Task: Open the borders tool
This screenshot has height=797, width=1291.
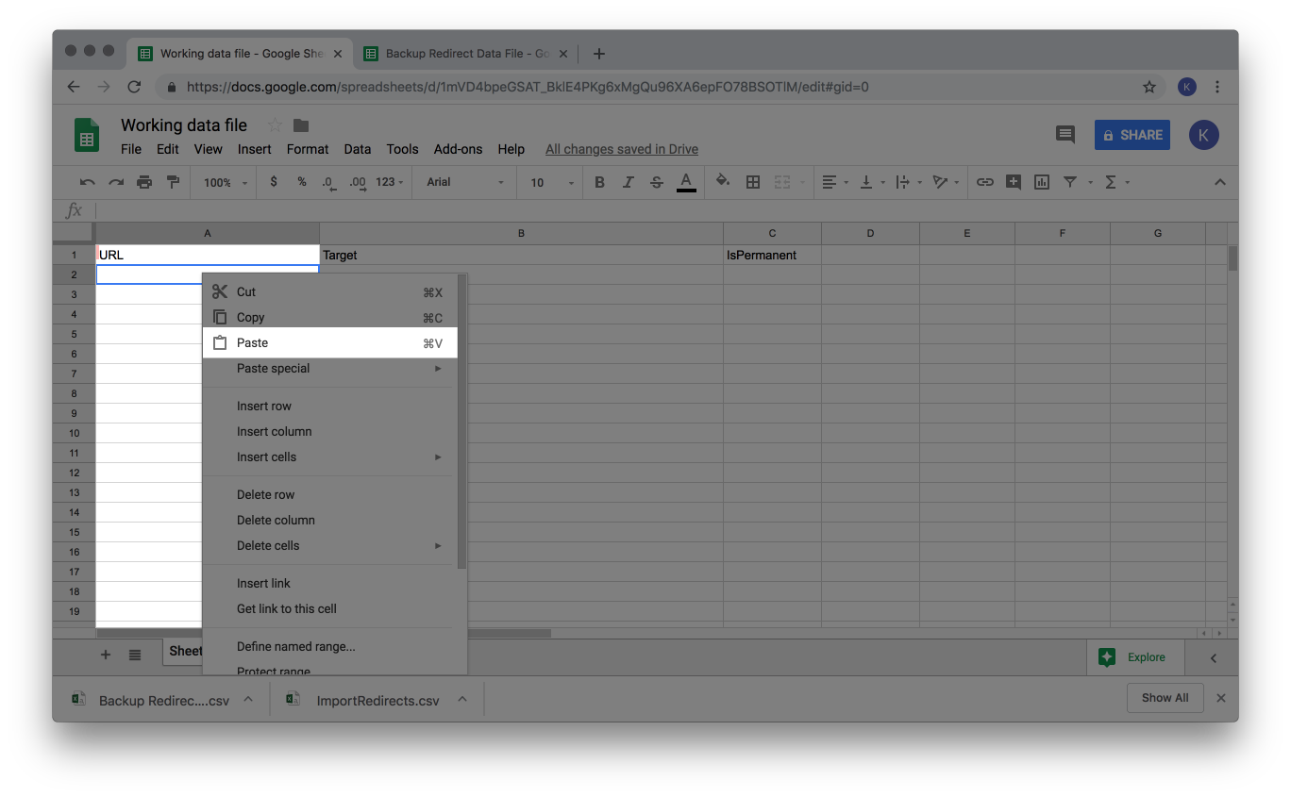Action: 753,182
